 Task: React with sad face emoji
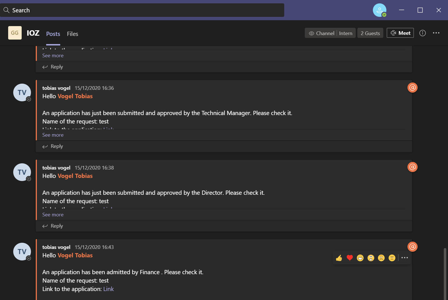pyautogui.click(x=381, y=258)
